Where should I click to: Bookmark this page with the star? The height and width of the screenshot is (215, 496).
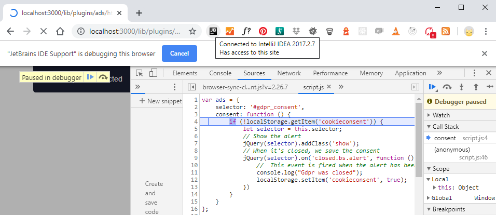[192, 31]
